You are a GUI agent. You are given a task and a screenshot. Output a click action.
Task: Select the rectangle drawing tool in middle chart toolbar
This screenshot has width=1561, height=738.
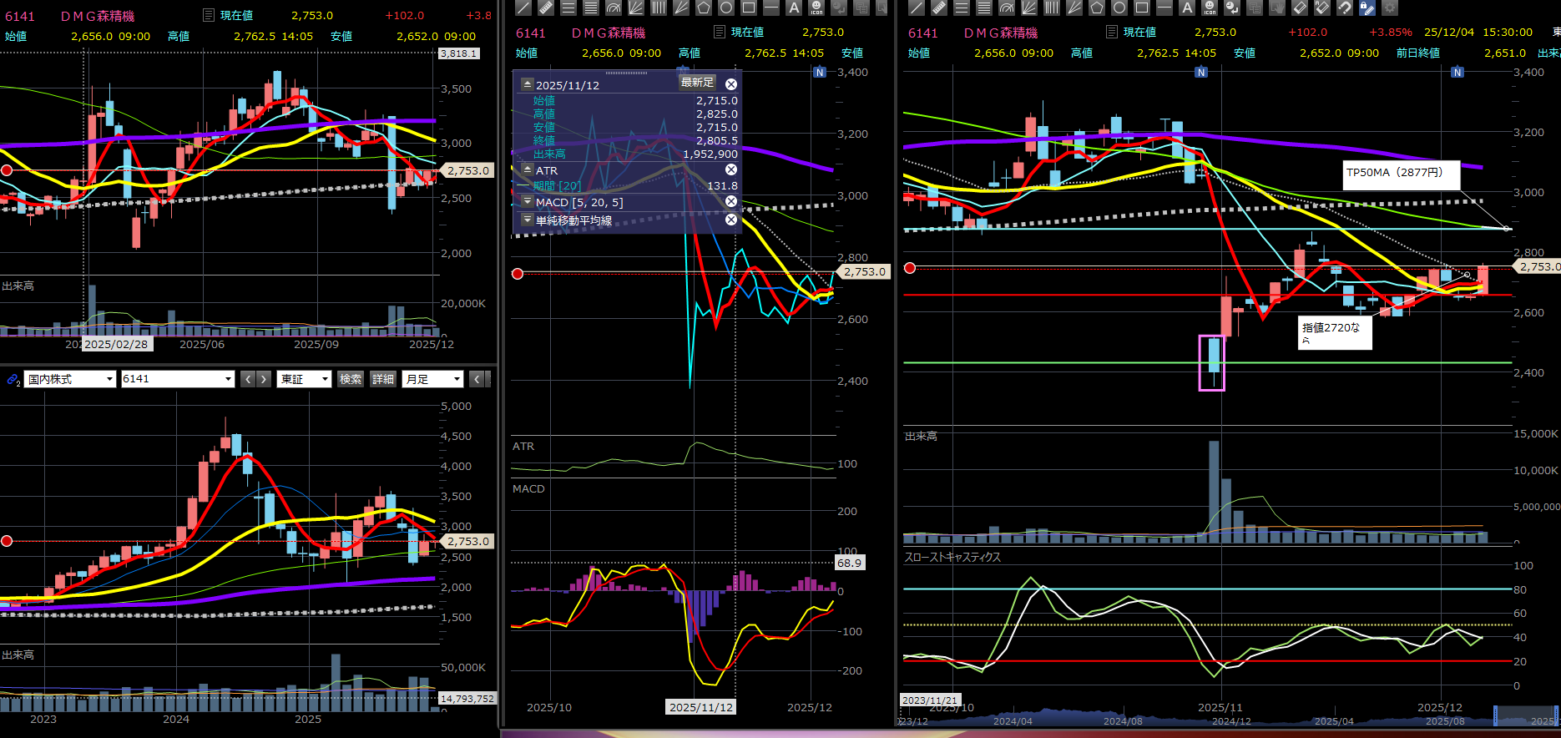(x=749, y=8)
